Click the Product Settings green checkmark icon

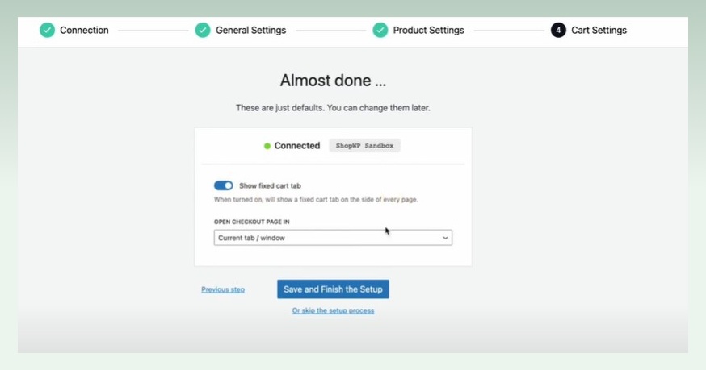pyautogui.click(x=380, y=30)
